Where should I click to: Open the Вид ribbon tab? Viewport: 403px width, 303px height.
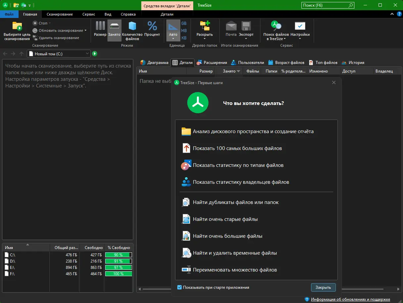108,14
